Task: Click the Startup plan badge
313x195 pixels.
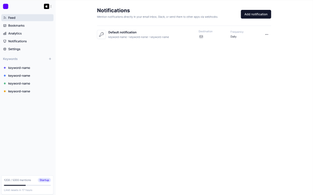Action: click(44, 180)
